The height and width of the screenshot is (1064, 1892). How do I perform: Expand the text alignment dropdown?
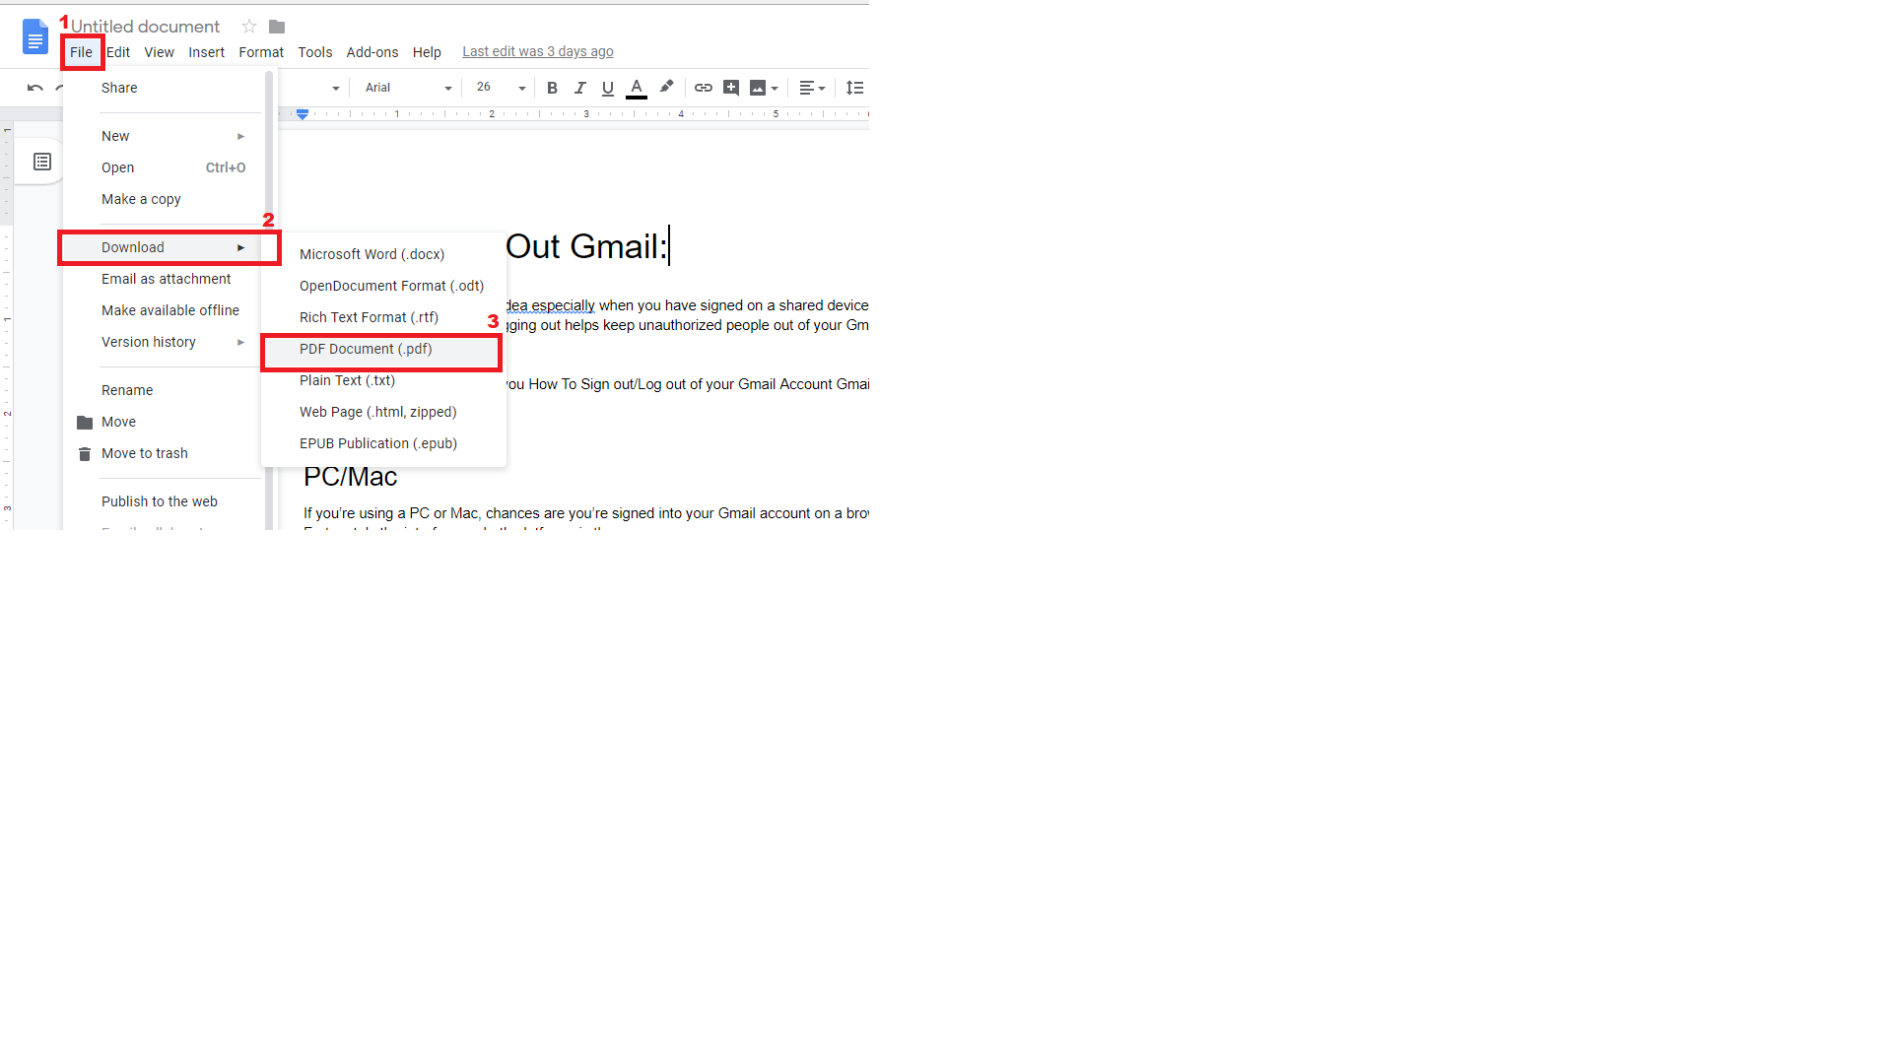click(812, 88)
